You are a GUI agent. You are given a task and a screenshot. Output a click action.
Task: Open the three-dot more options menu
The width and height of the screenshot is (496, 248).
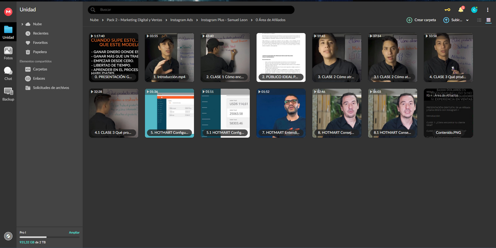point(487,10)
